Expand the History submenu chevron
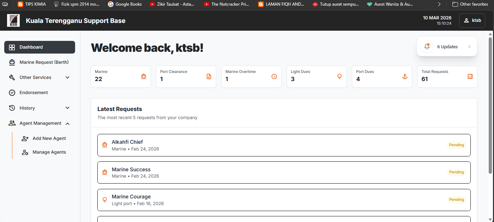Viewport: 494px width, 222px height. [x=68, y=108]
